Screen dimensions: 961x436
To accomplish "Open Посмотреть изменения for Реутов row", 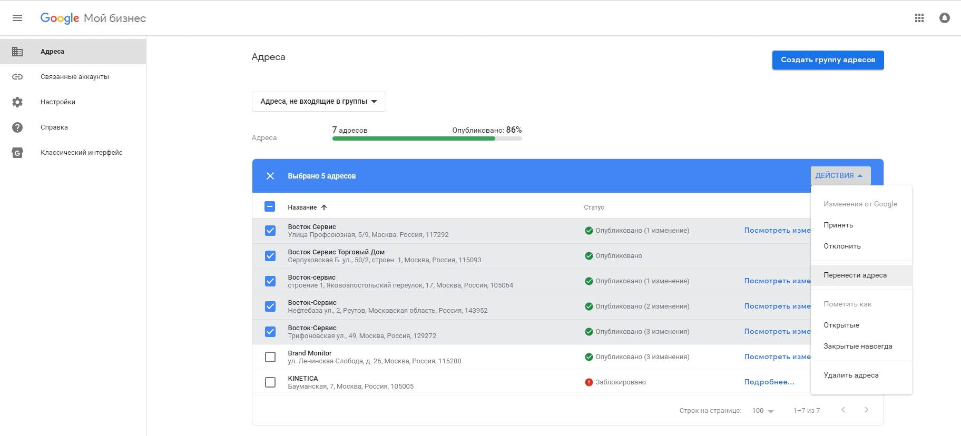I will 777,306.
